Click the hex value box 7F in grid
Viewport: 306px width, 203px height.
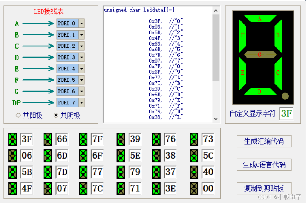[97, 139]
